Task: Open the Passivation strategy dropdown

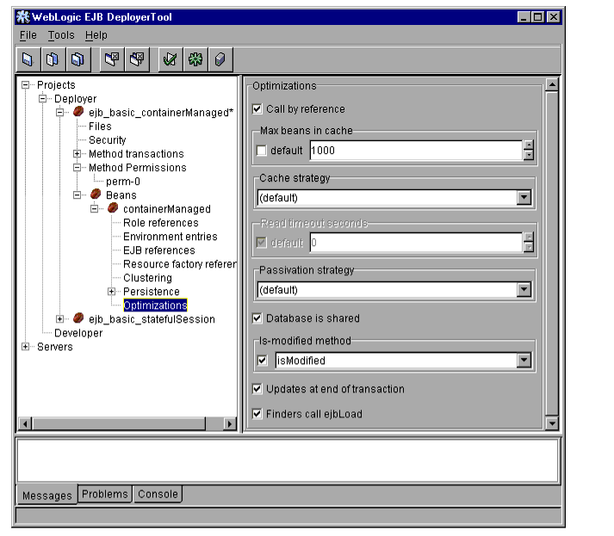Action: (524, 290)
